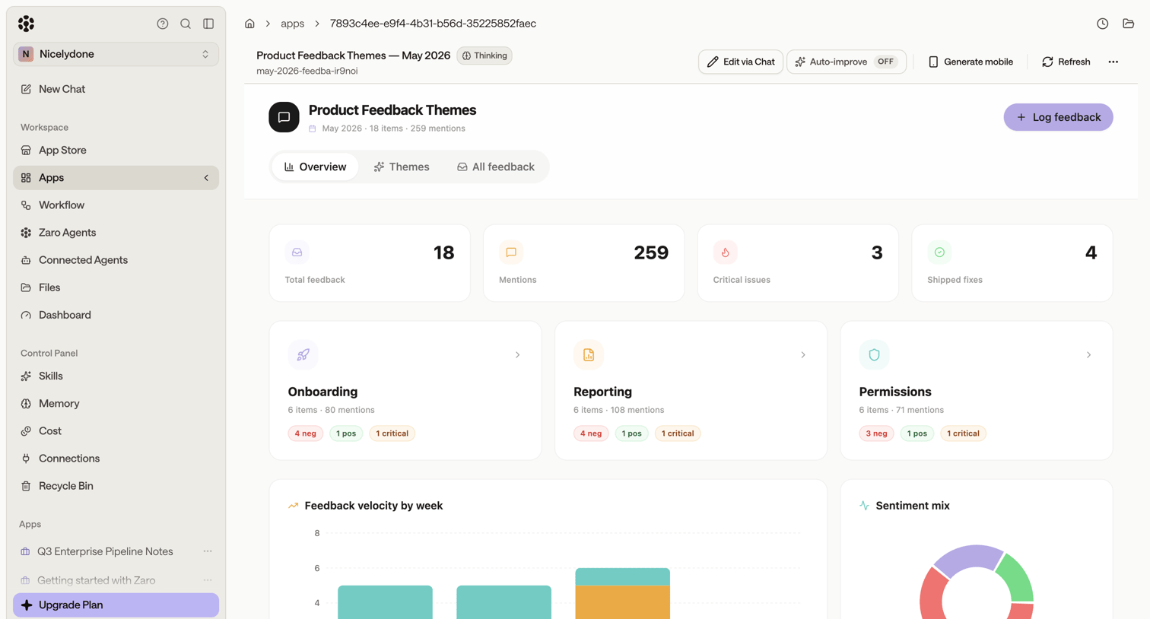Go to home via breadcrumb icon
This screenshot has width=1150, height=619.
pyautogui.click(x=249, y=24)
